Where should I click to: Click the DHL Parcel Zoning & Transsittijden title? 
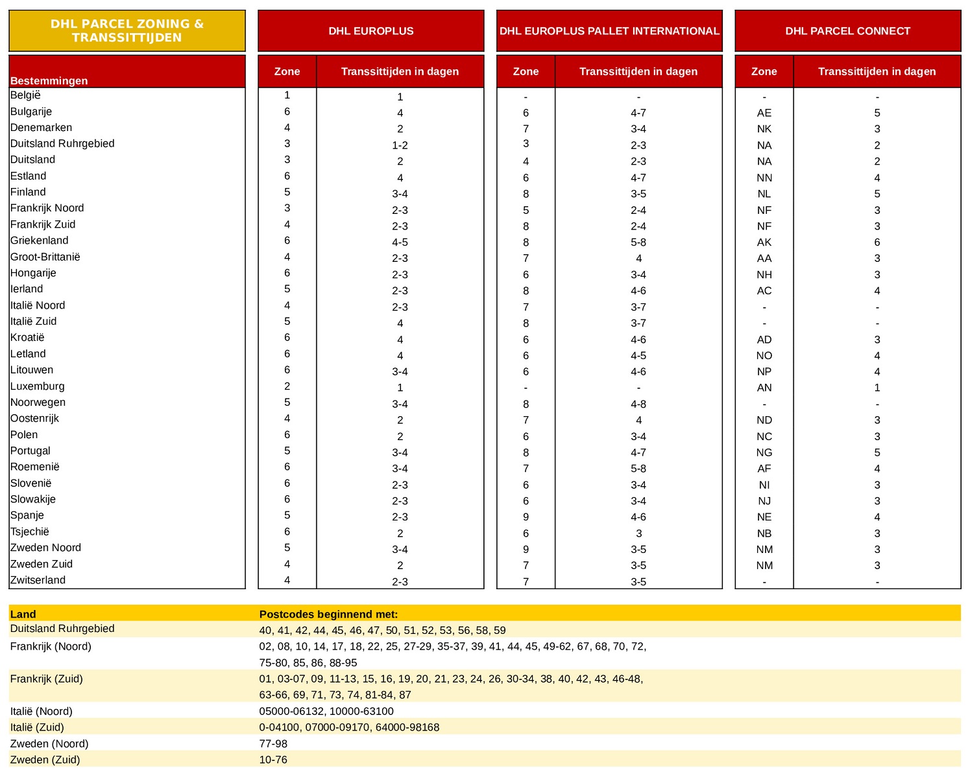tap(127, 30)
